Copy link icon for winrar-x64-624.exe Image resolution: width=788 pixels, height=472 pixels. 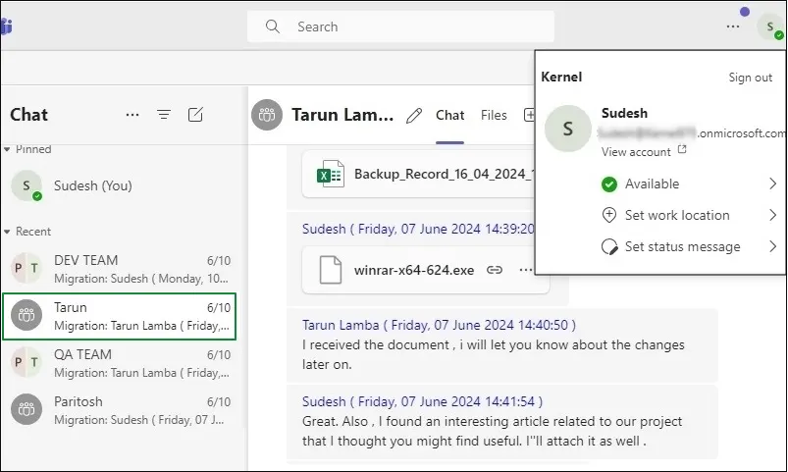tap(495, 271)
